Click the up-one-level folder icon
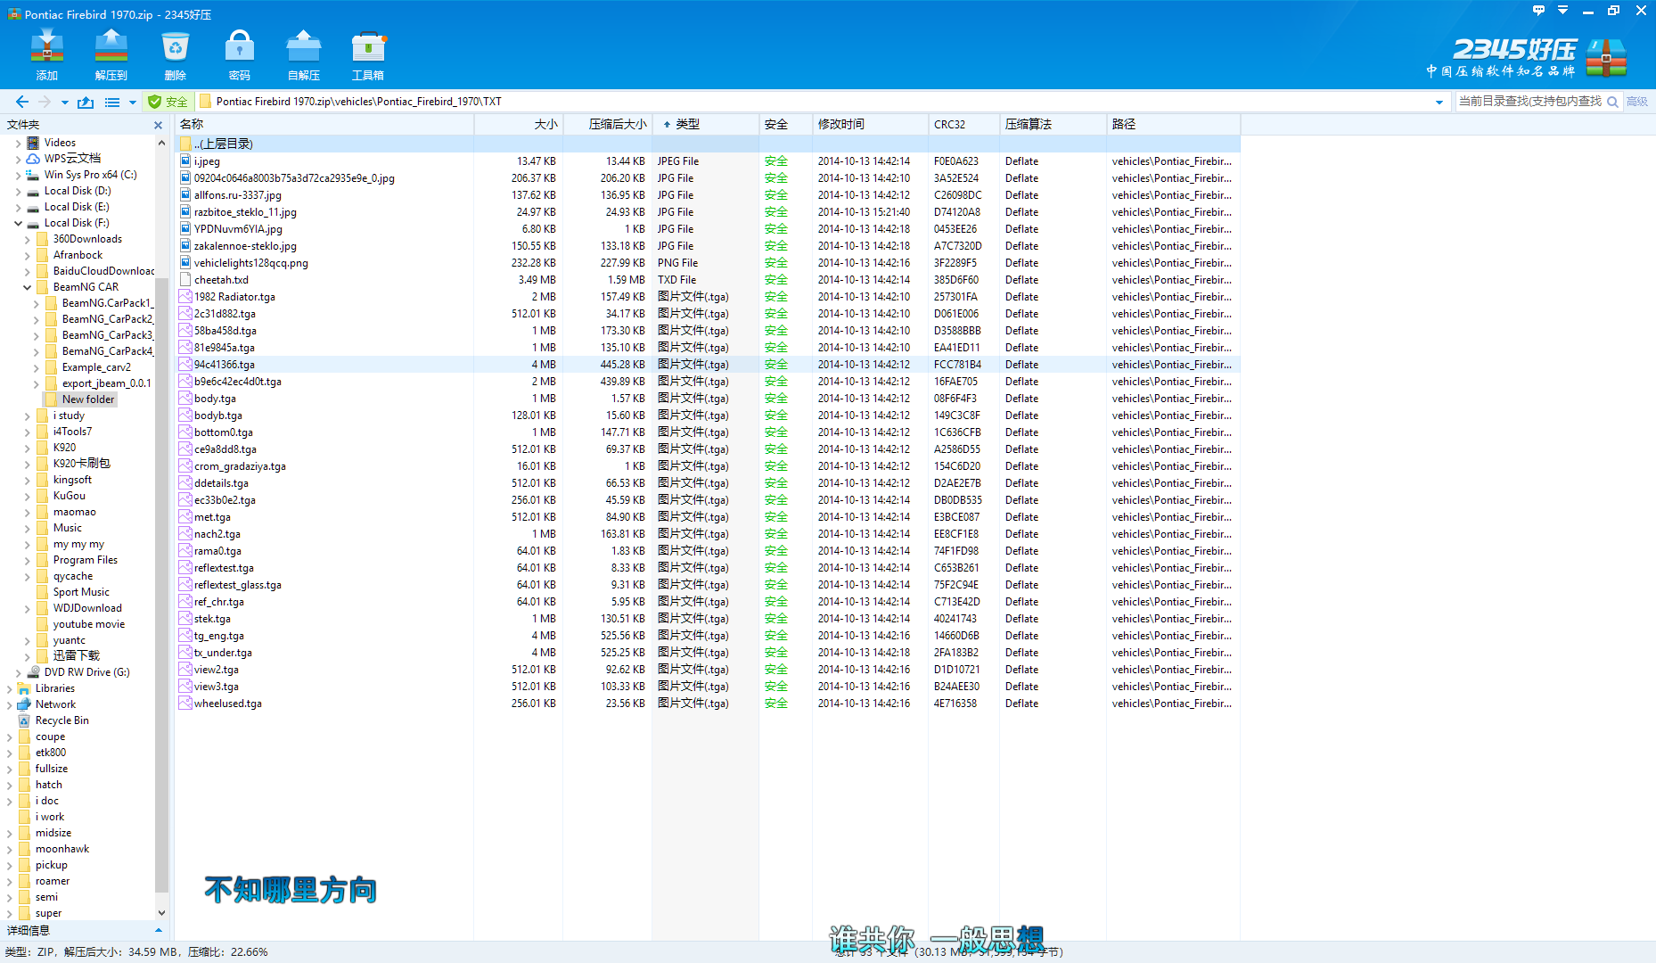1656x963 pixels. click(x=86, y=102)
